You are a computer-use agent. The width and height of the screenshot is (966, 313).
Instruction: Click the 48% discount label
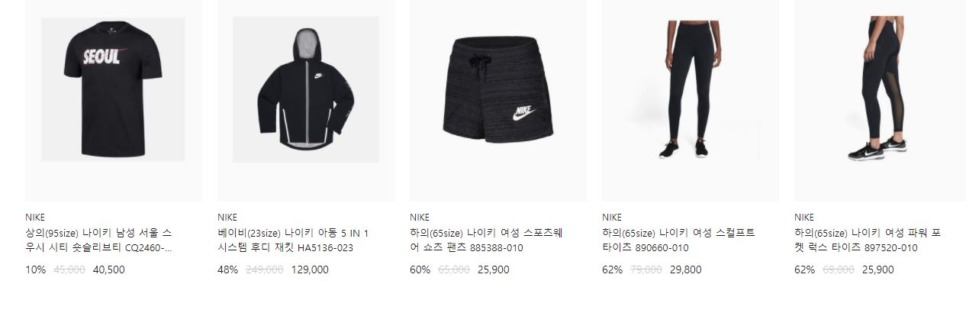pos(227,269)
